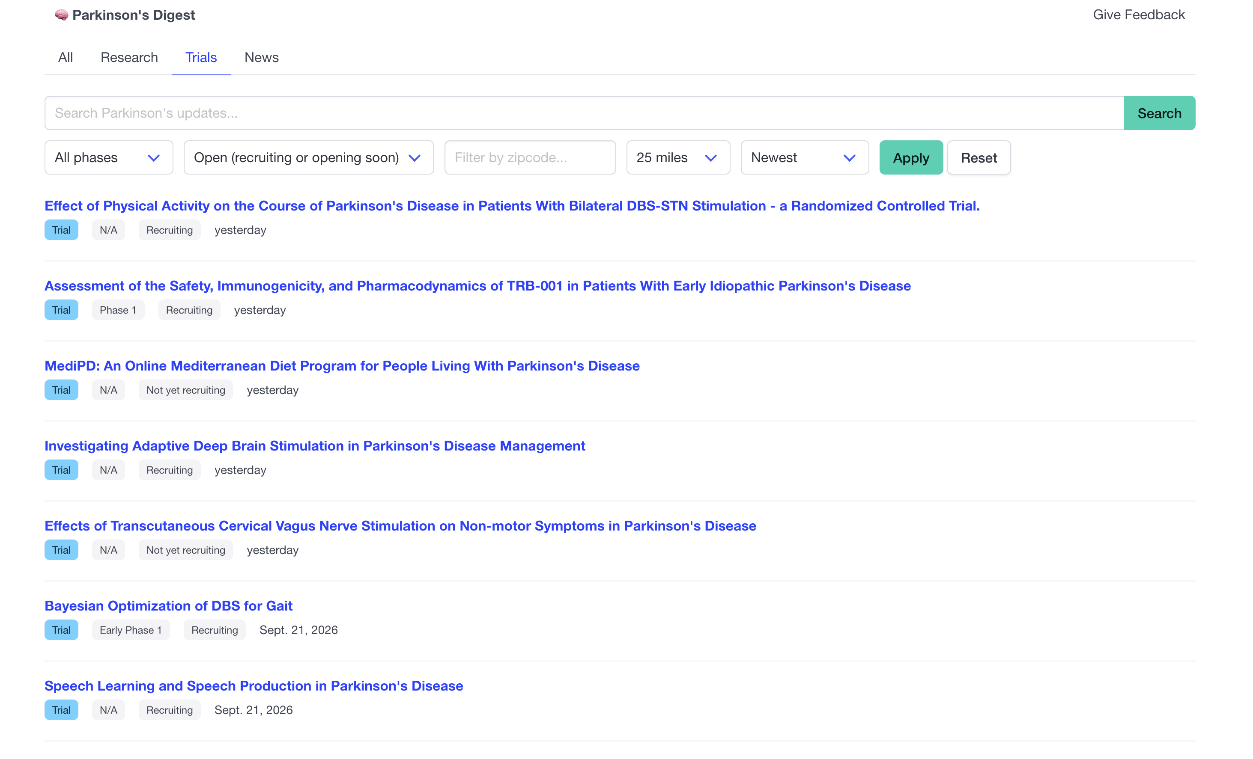Open the All phases dropdown
Image resolution: width=1253 pixels, height=759 pixels.
[x=109, y=157]
